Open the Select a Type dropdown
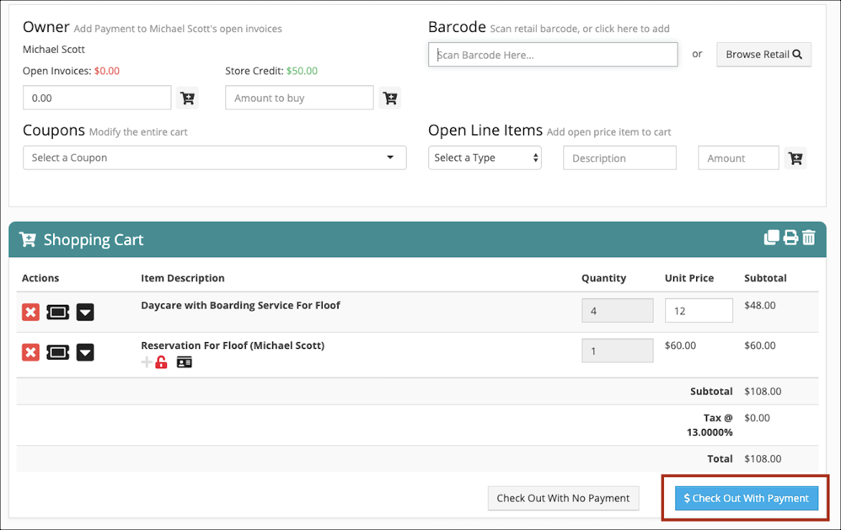This screenshot has width=841, height=530. pyautogui.click(x=485, y=158)
